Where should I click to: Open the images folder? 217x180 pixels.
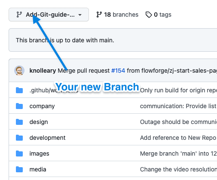tap(39, 153)
